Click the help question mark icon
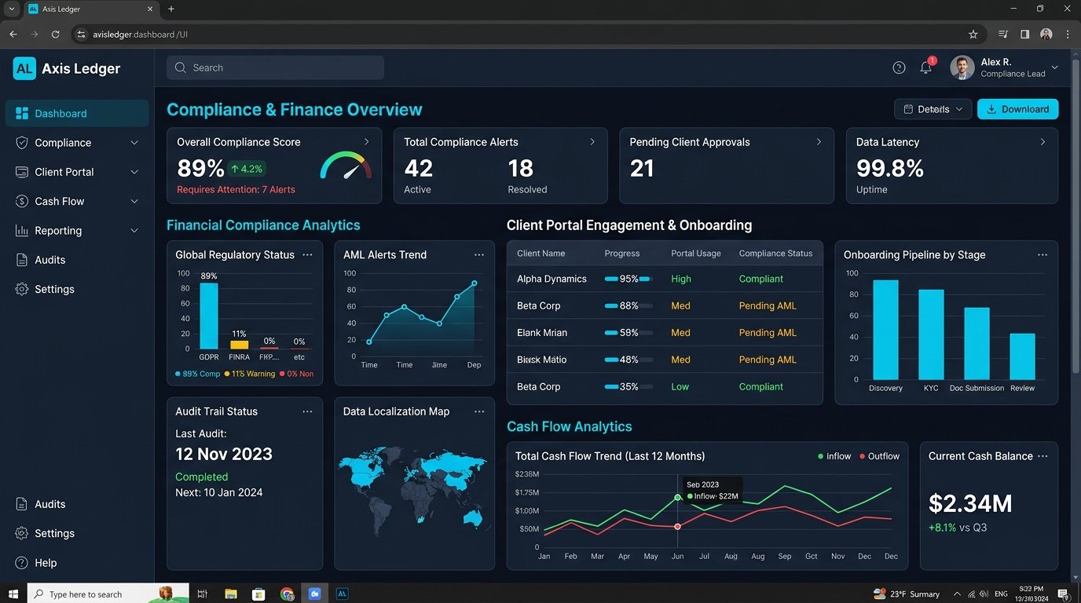1081x603 pixels. (900, 68)
